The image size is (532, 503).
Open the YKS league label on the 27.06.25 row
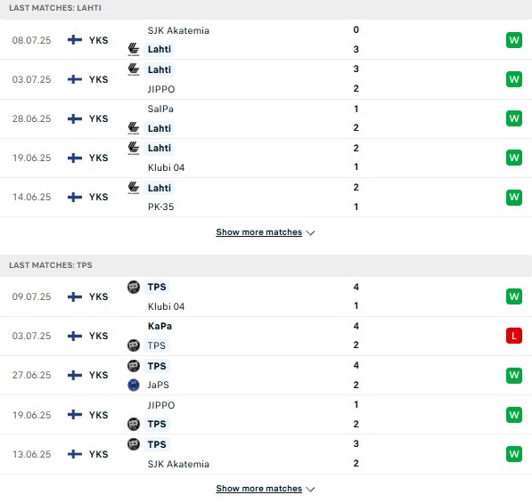(98, 375)
